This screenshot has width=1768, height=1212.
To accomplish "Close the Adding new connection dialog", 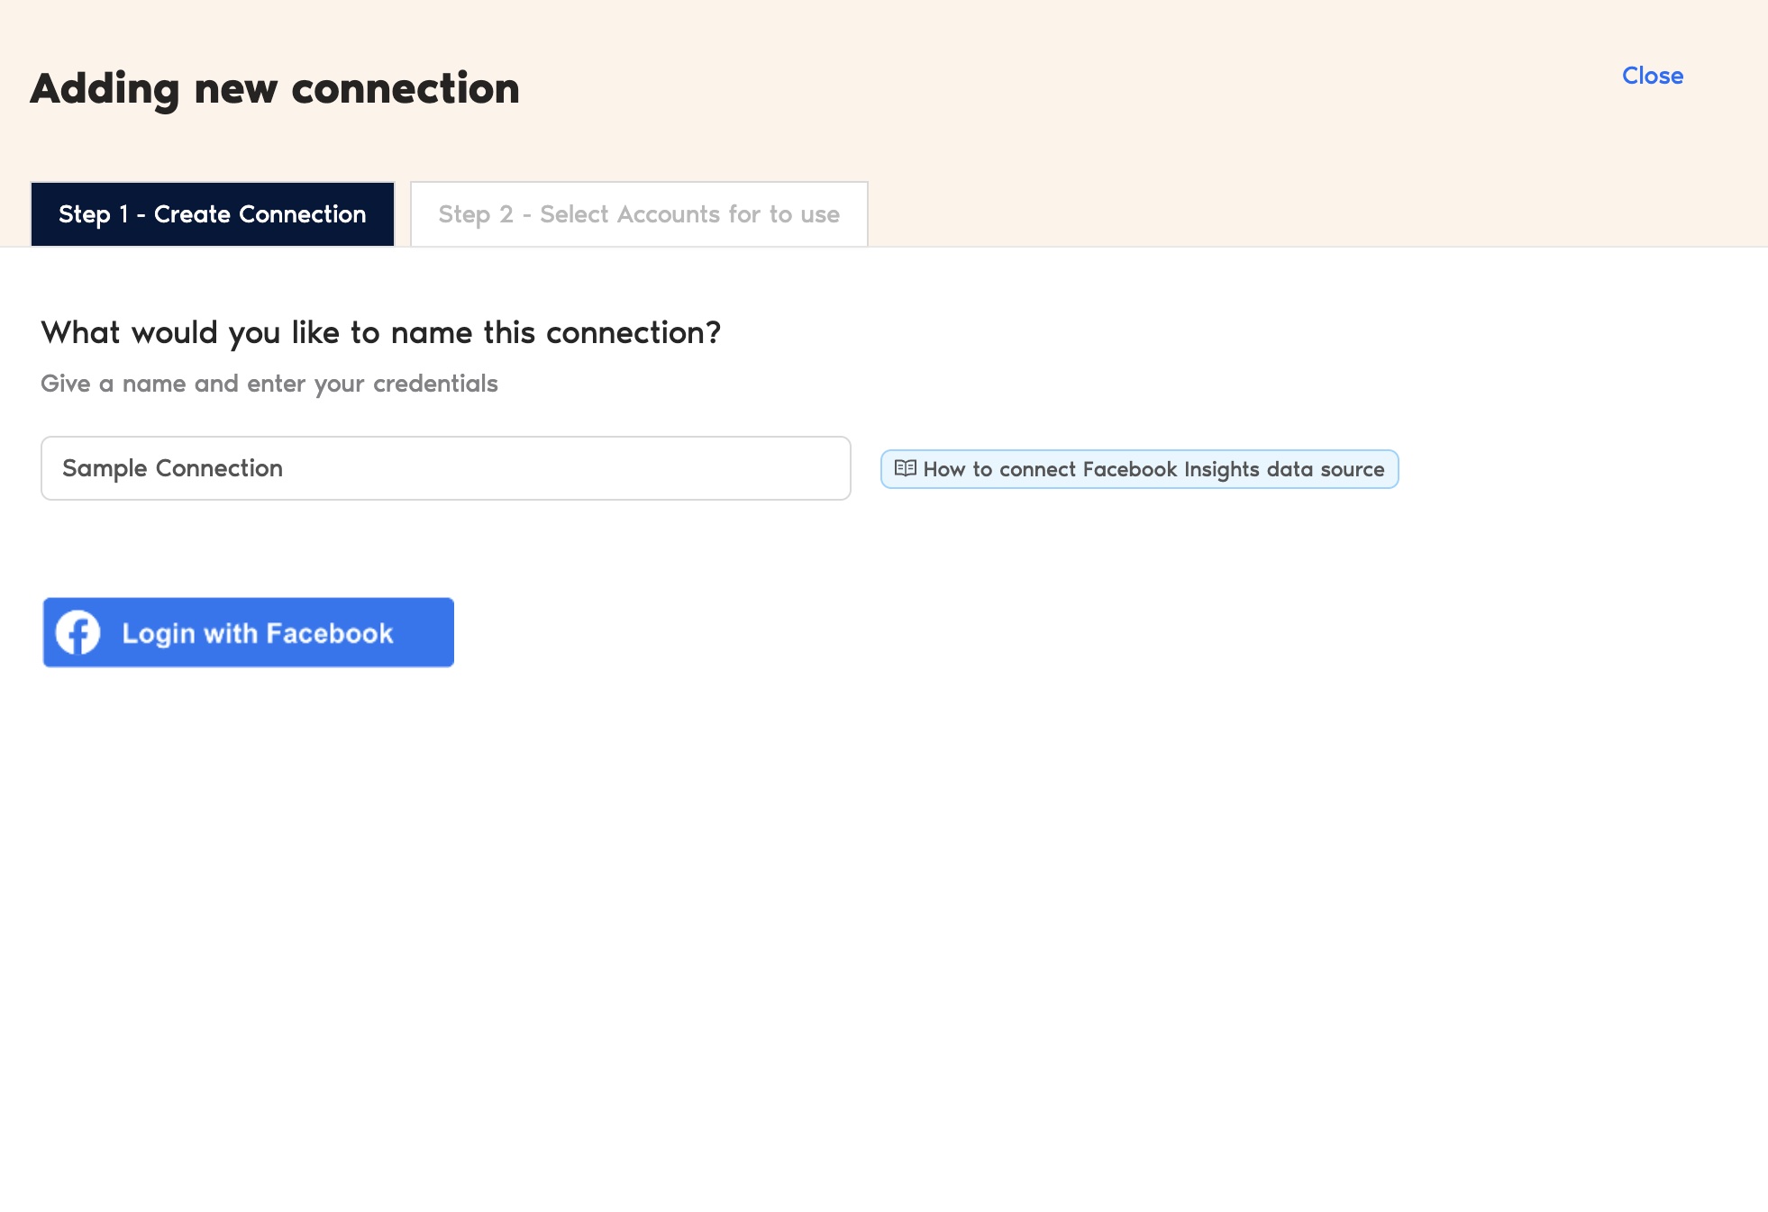I will pos(1652,76).
